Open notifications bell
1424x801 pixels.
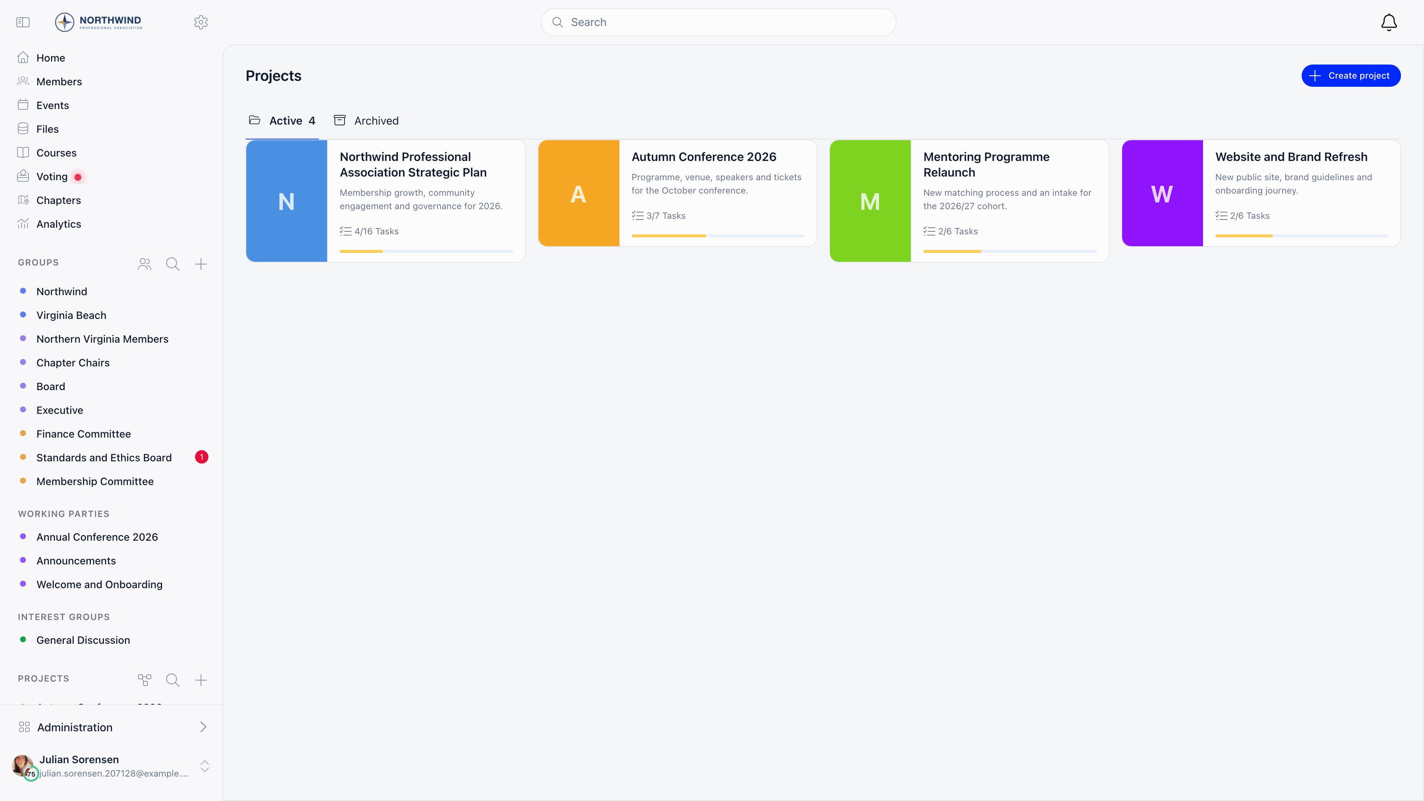1389,22
